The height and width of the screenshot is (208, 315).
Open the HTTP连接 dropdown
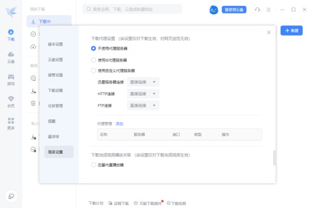[x=143, y=94]
